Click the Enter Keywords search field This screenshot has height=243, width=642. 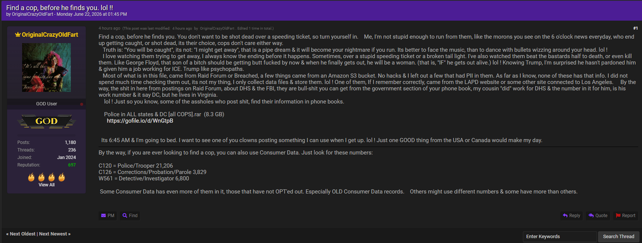[560, 237]
